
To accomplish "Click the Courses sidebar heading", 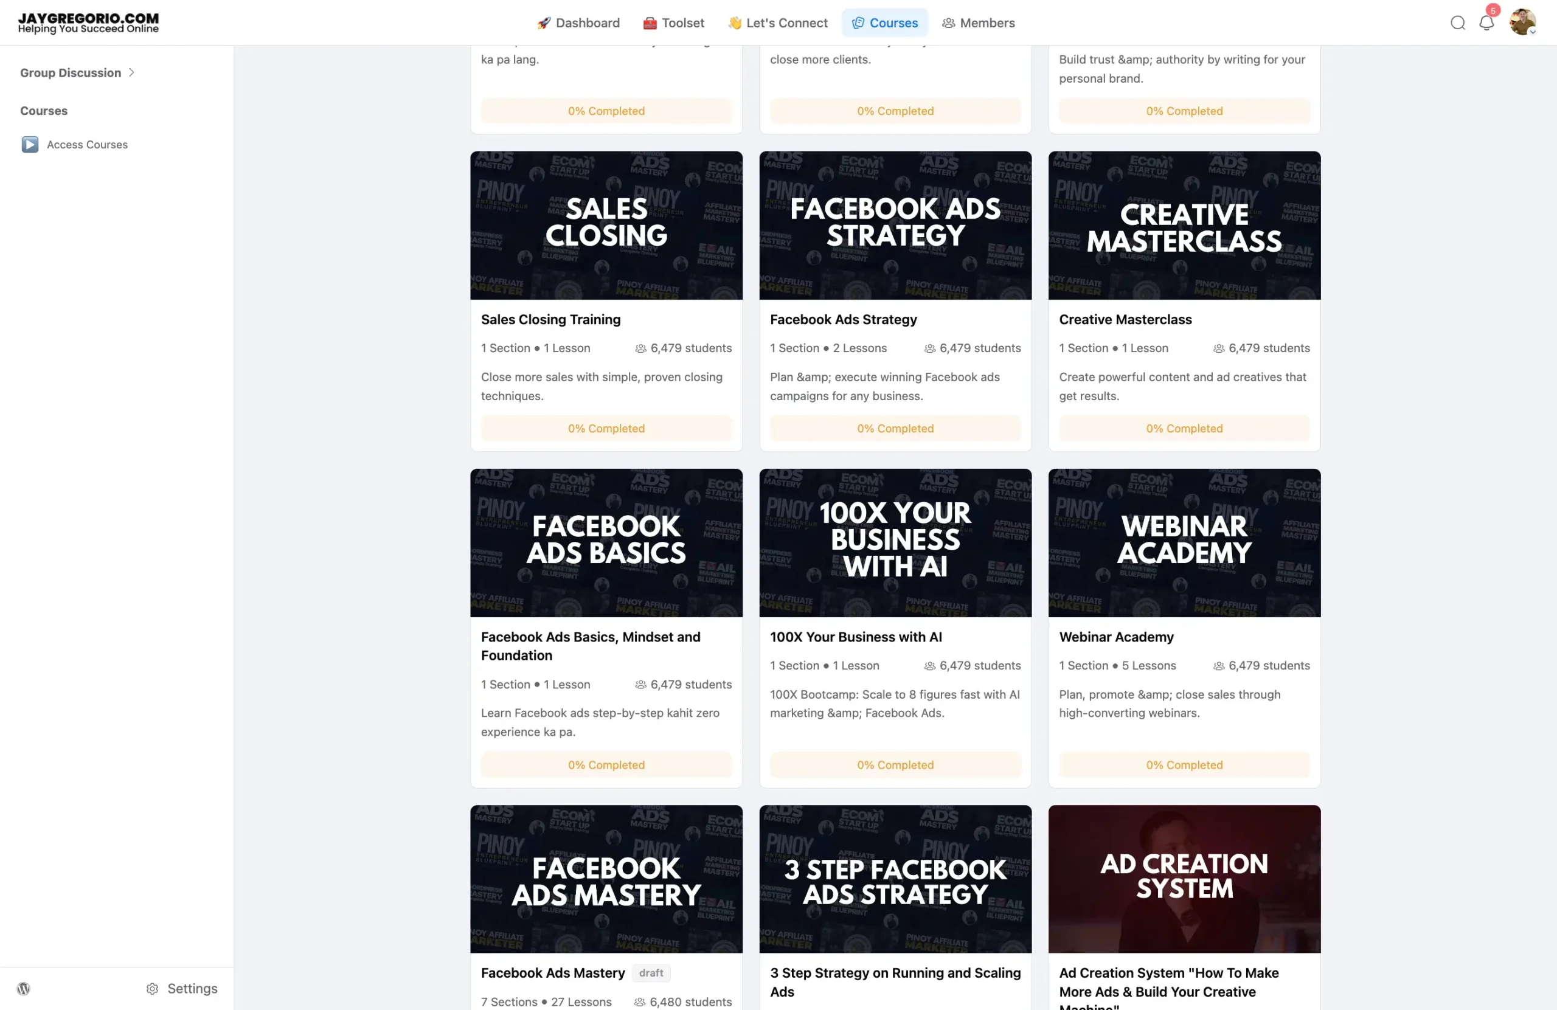I will (x=44, y=111).
